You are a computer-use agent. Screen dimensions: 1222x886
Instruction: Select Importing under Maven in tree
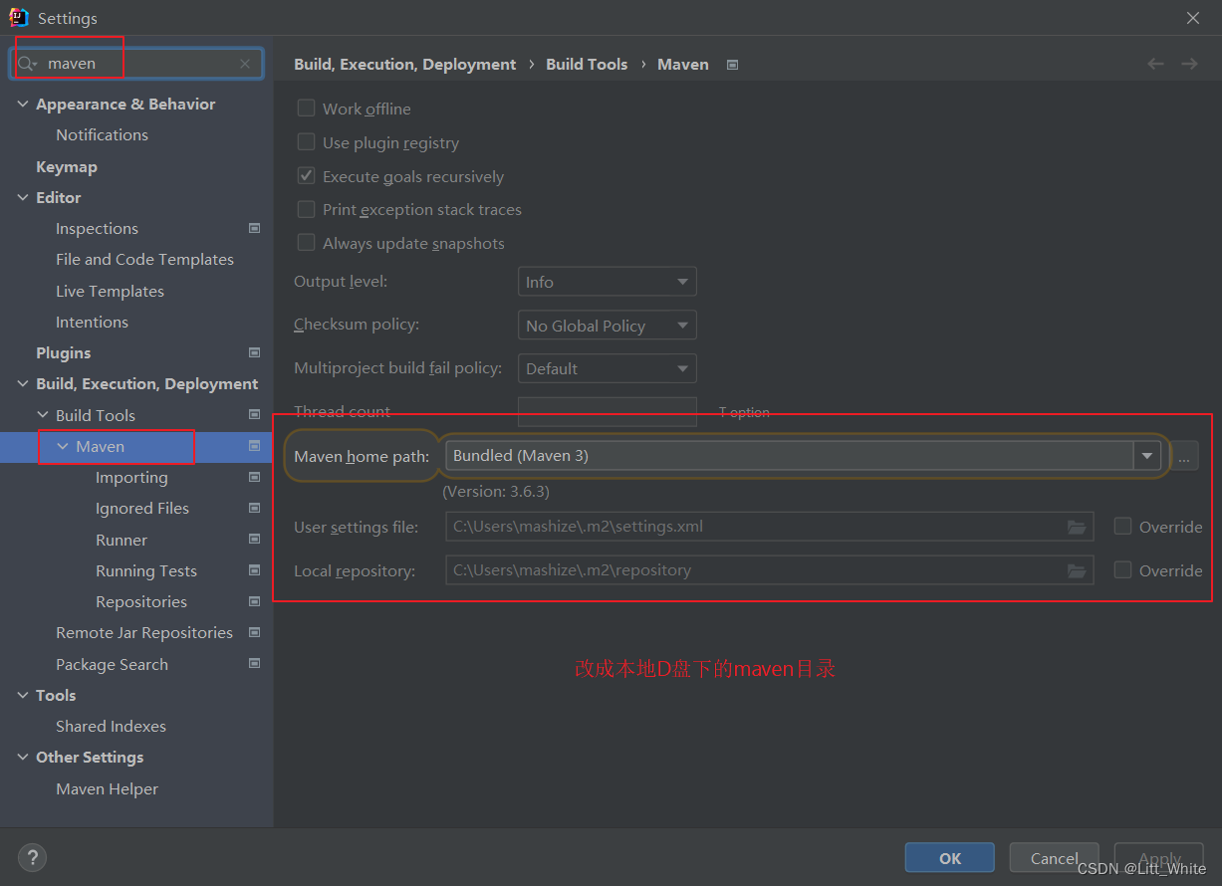click(x=131, y=478)
